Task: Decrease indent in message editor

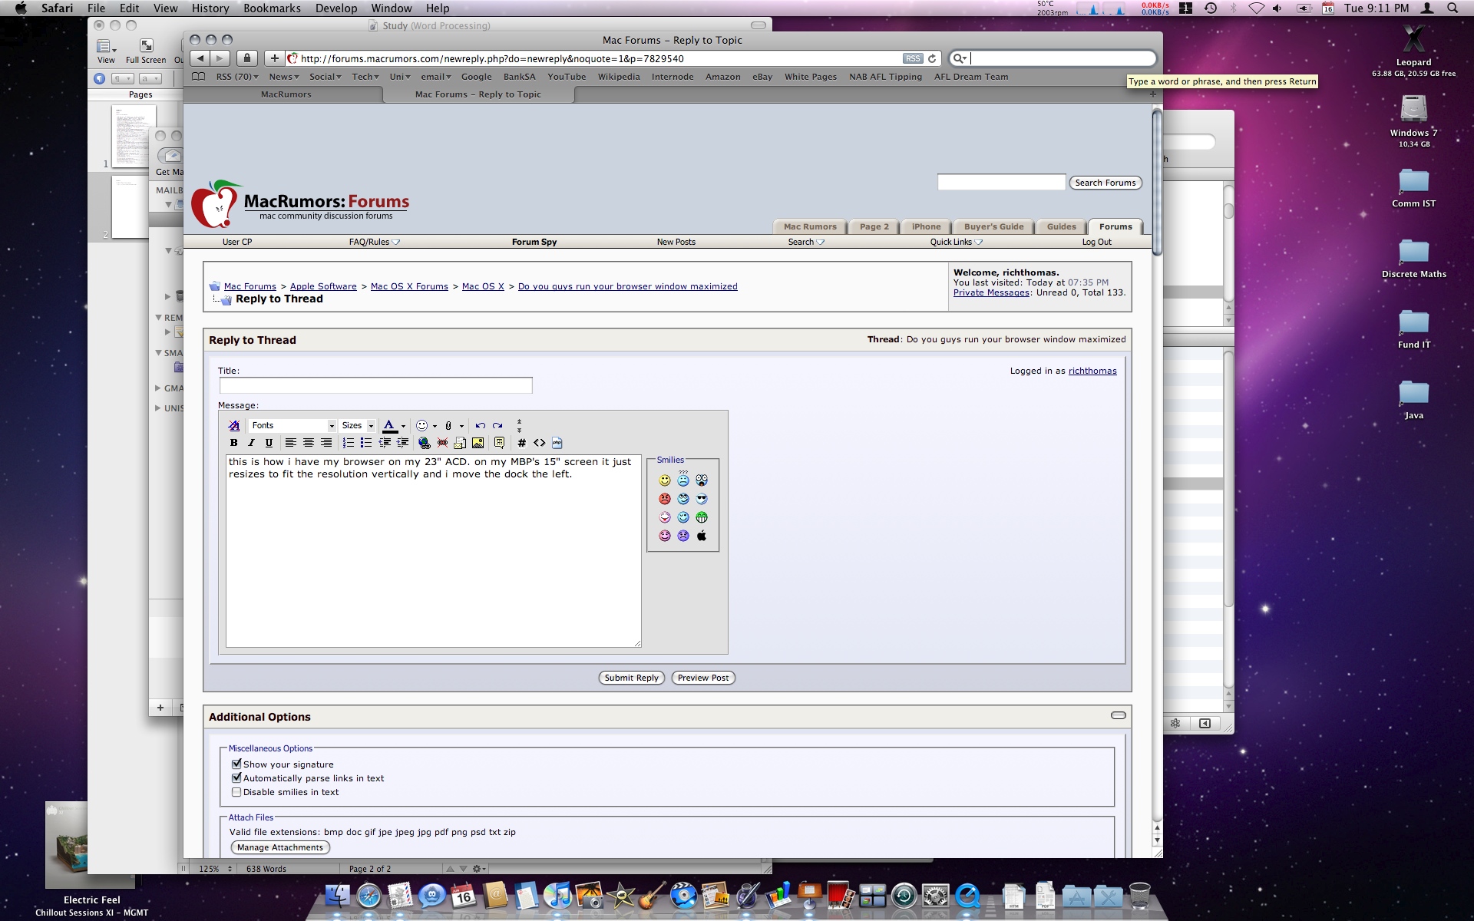Action: (x=385, y=443)
